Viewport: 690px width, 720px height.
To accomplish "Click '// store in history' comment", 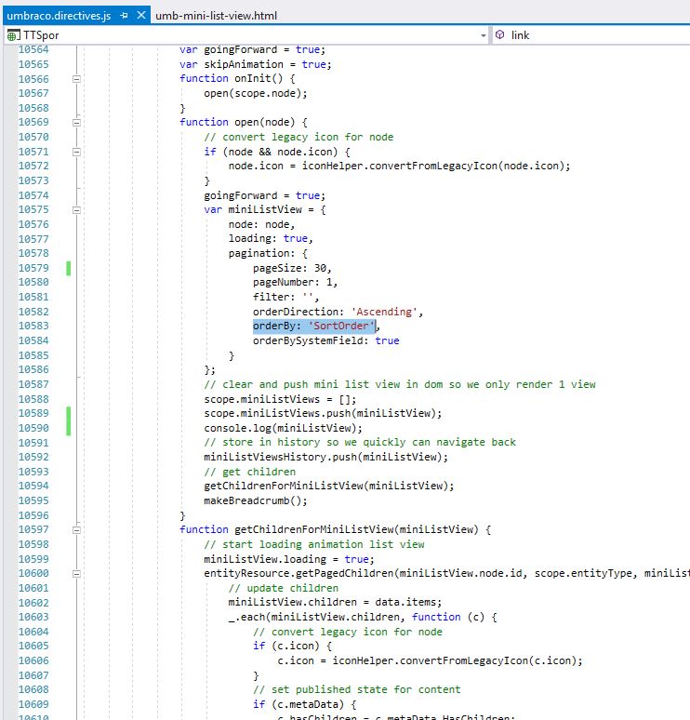I will [360, 442].
